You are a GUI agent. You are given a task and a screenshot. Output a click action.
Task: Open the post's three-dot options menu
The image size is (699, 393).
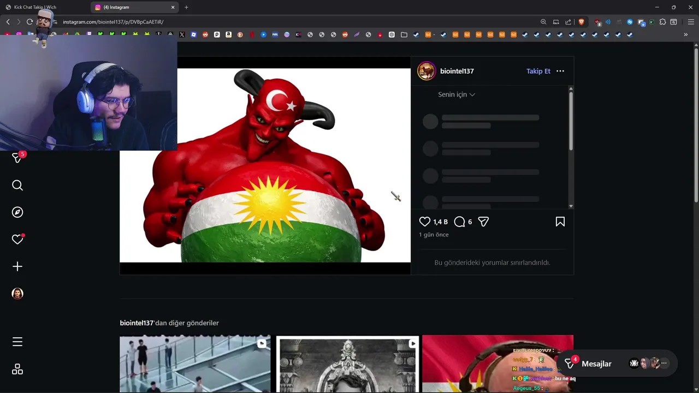coord(560,71)
